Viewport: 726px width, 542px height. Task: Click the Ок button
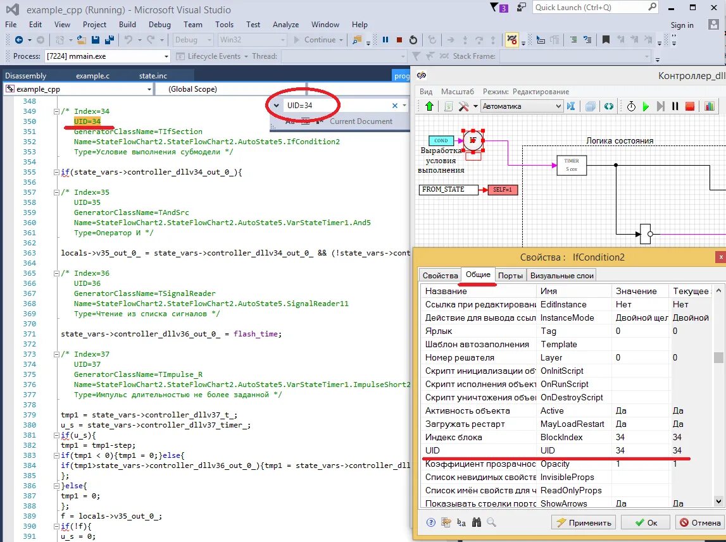click(x=646, y=522)
